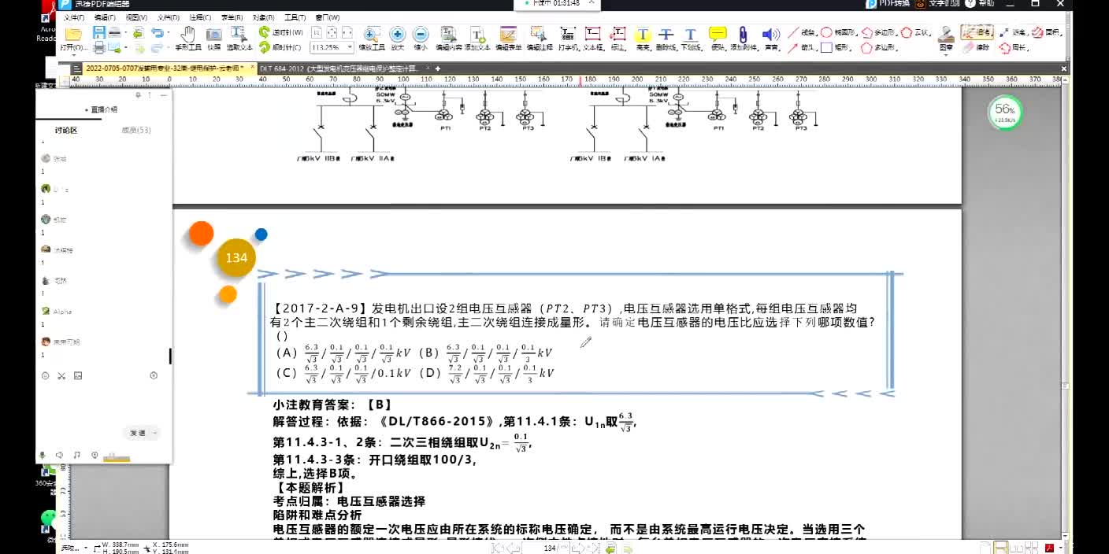Click the Zoom Out (缩小) button
Image resolution: width=1109 pixels, height=554 pixels.
pyautogui.click(x=421, y=38)
